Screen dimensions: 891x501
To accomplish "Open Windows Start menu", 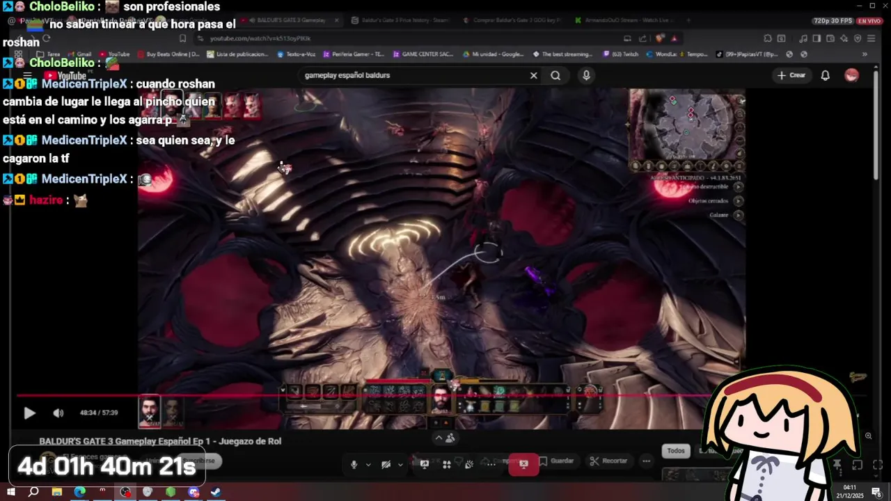I will coord(10,492).
